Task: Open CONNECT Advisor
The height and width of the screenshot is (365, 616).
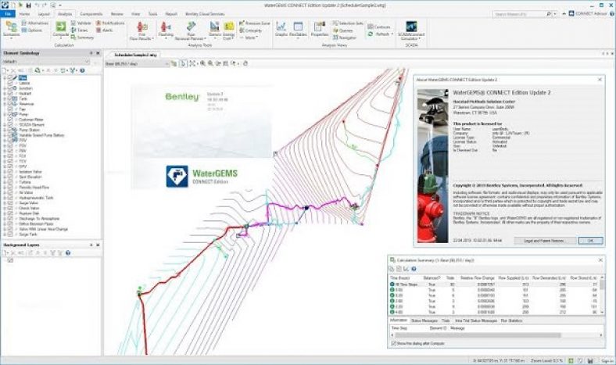Action: point(588,14)
